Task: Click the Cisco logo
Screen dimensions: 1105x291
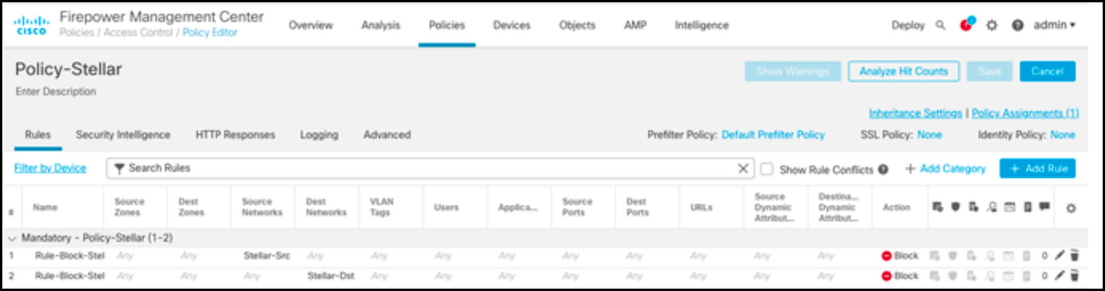Action: (x=31, y=26)
